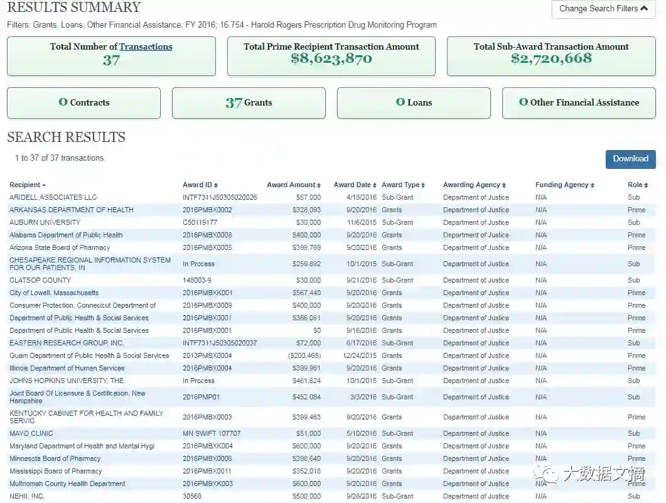
Task: Open the Transactions link in summary
Action: pos(146,47)
